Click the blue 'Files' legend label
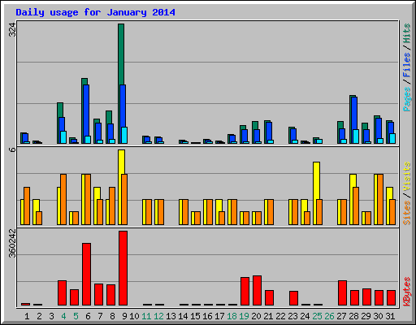The width and height of the screenshot is (416, 325). coord(406,65)
